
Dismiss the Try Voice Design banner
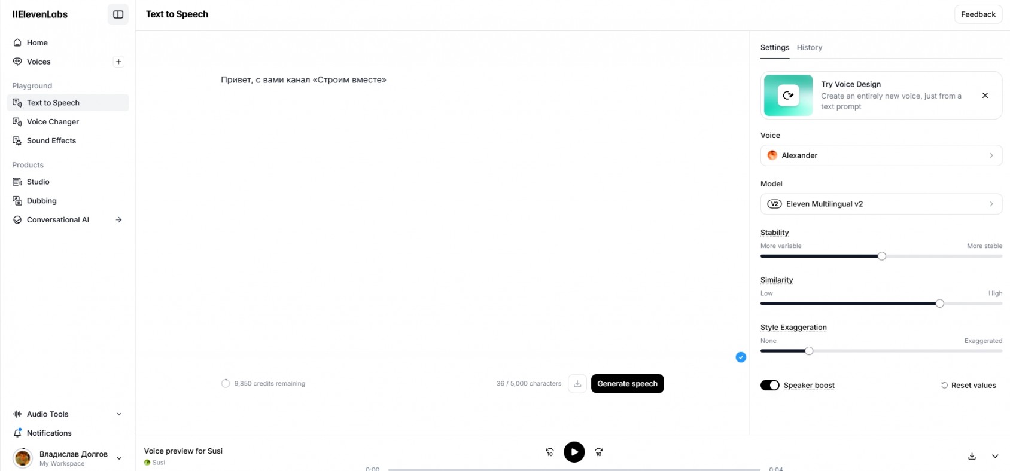pyautogui.click(x=985, y=96)
